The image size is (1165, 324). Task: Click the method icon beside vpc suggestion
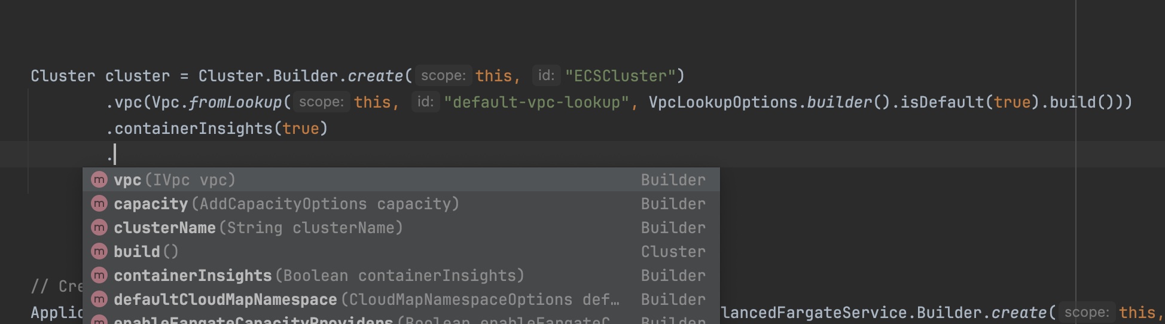(x=99, y=179)
